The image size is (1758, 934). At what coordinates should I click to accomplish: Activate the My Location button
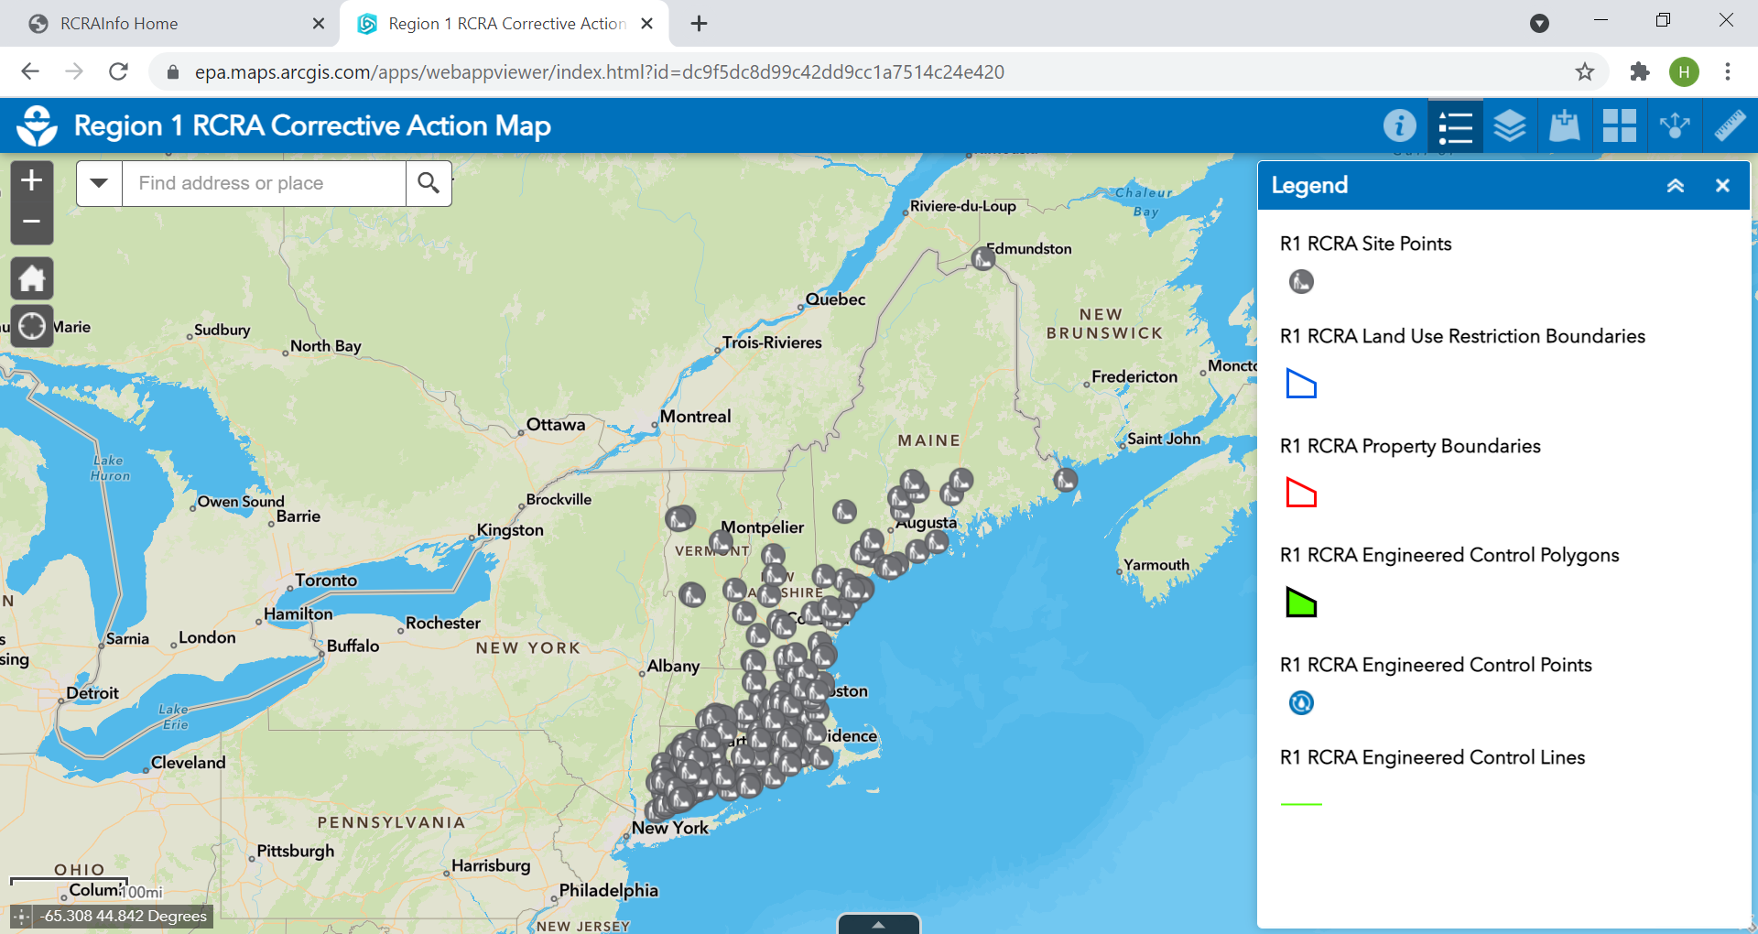[x=32, y=326]
